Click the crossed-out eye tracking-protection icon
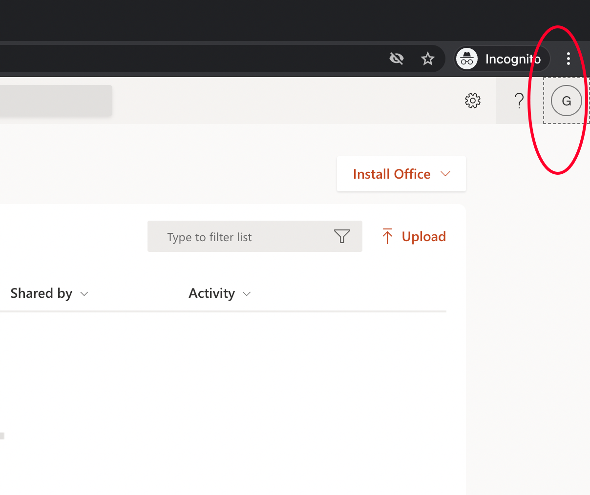Screen dimensions: 590x495 [397, 59]
